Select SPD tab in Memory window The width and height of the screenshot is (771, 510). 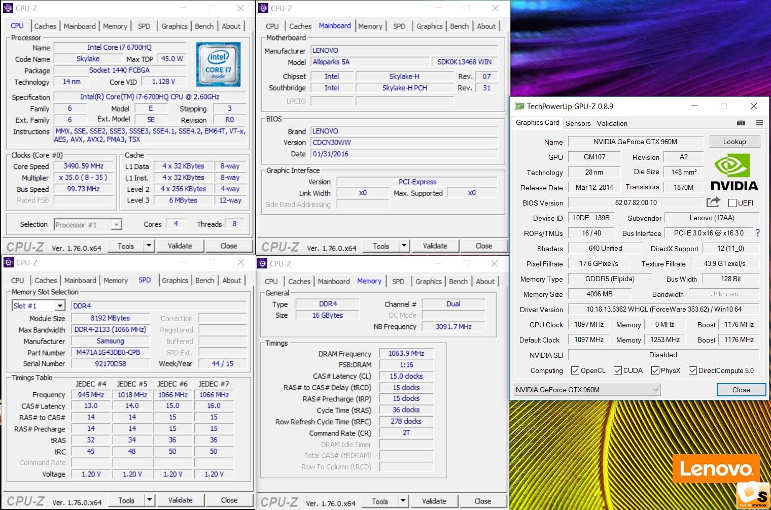pos(398,281)
